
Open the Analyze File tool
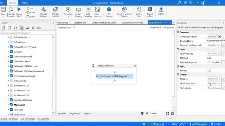tap(139, 12)
